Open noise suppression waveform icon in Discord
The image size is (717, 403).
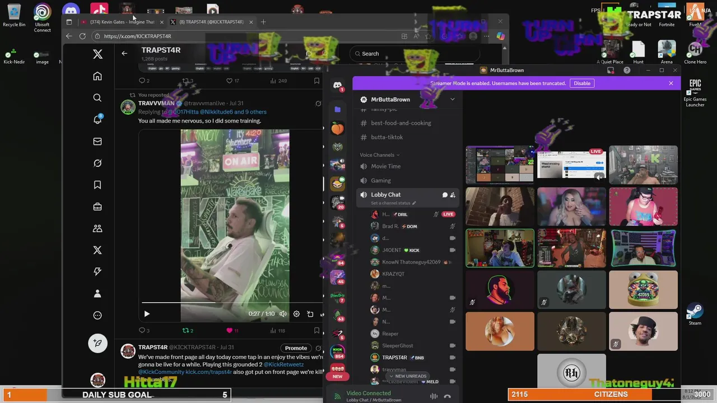pyautogui.click(x=434, y=396)
